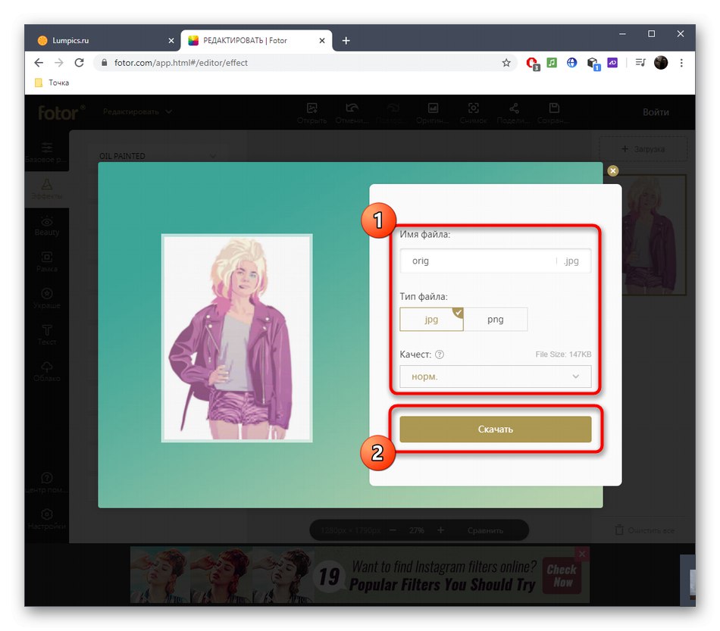Edit the file name field 'orig'

(495, 261)
